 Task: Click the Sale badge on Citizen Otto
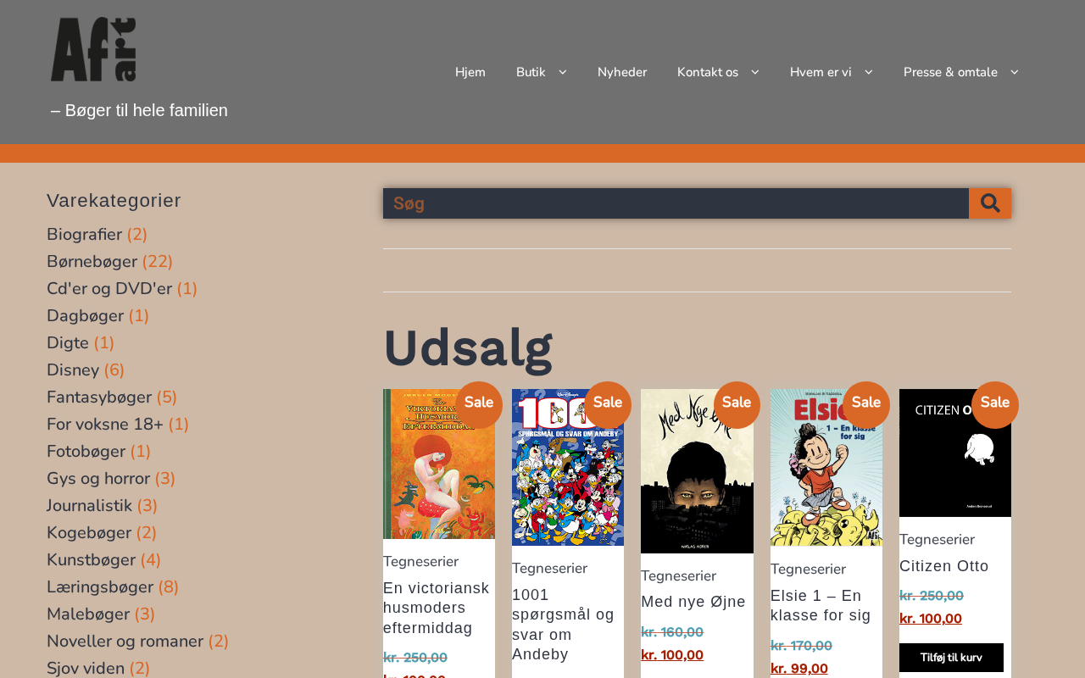(x=995, y=404)
